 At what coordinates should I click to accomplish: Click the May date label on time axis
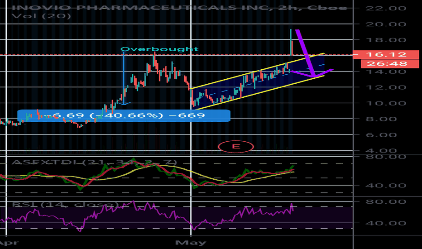(x=191, y=243)
